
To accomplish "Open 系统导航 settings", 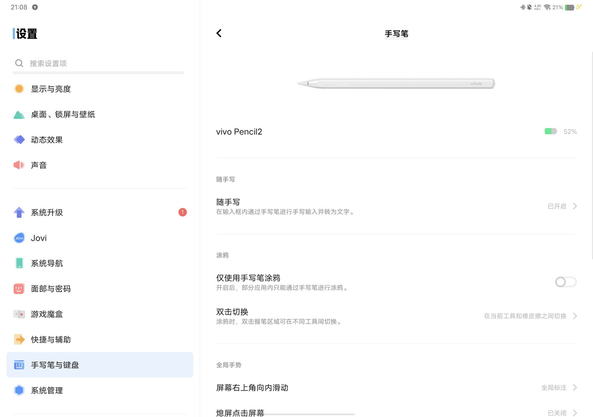I will pyautogui.click(x=100, y=263).
